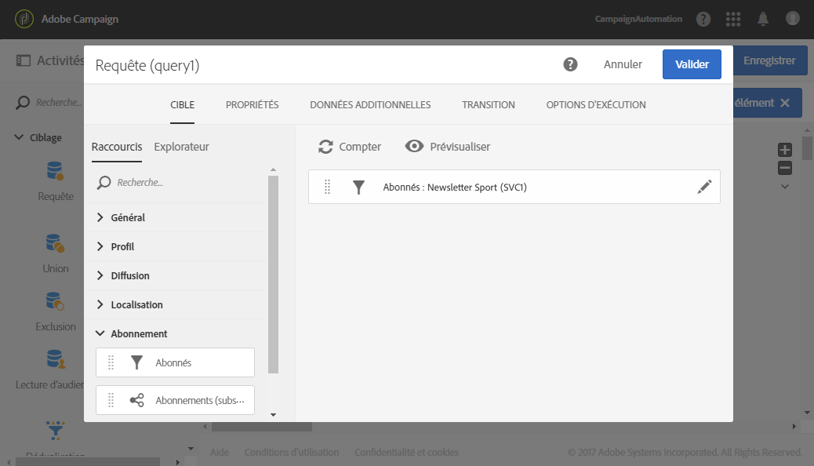814x466 pixels.
Task: Click search magnifier in shortcuts panel
Action: 104,183
